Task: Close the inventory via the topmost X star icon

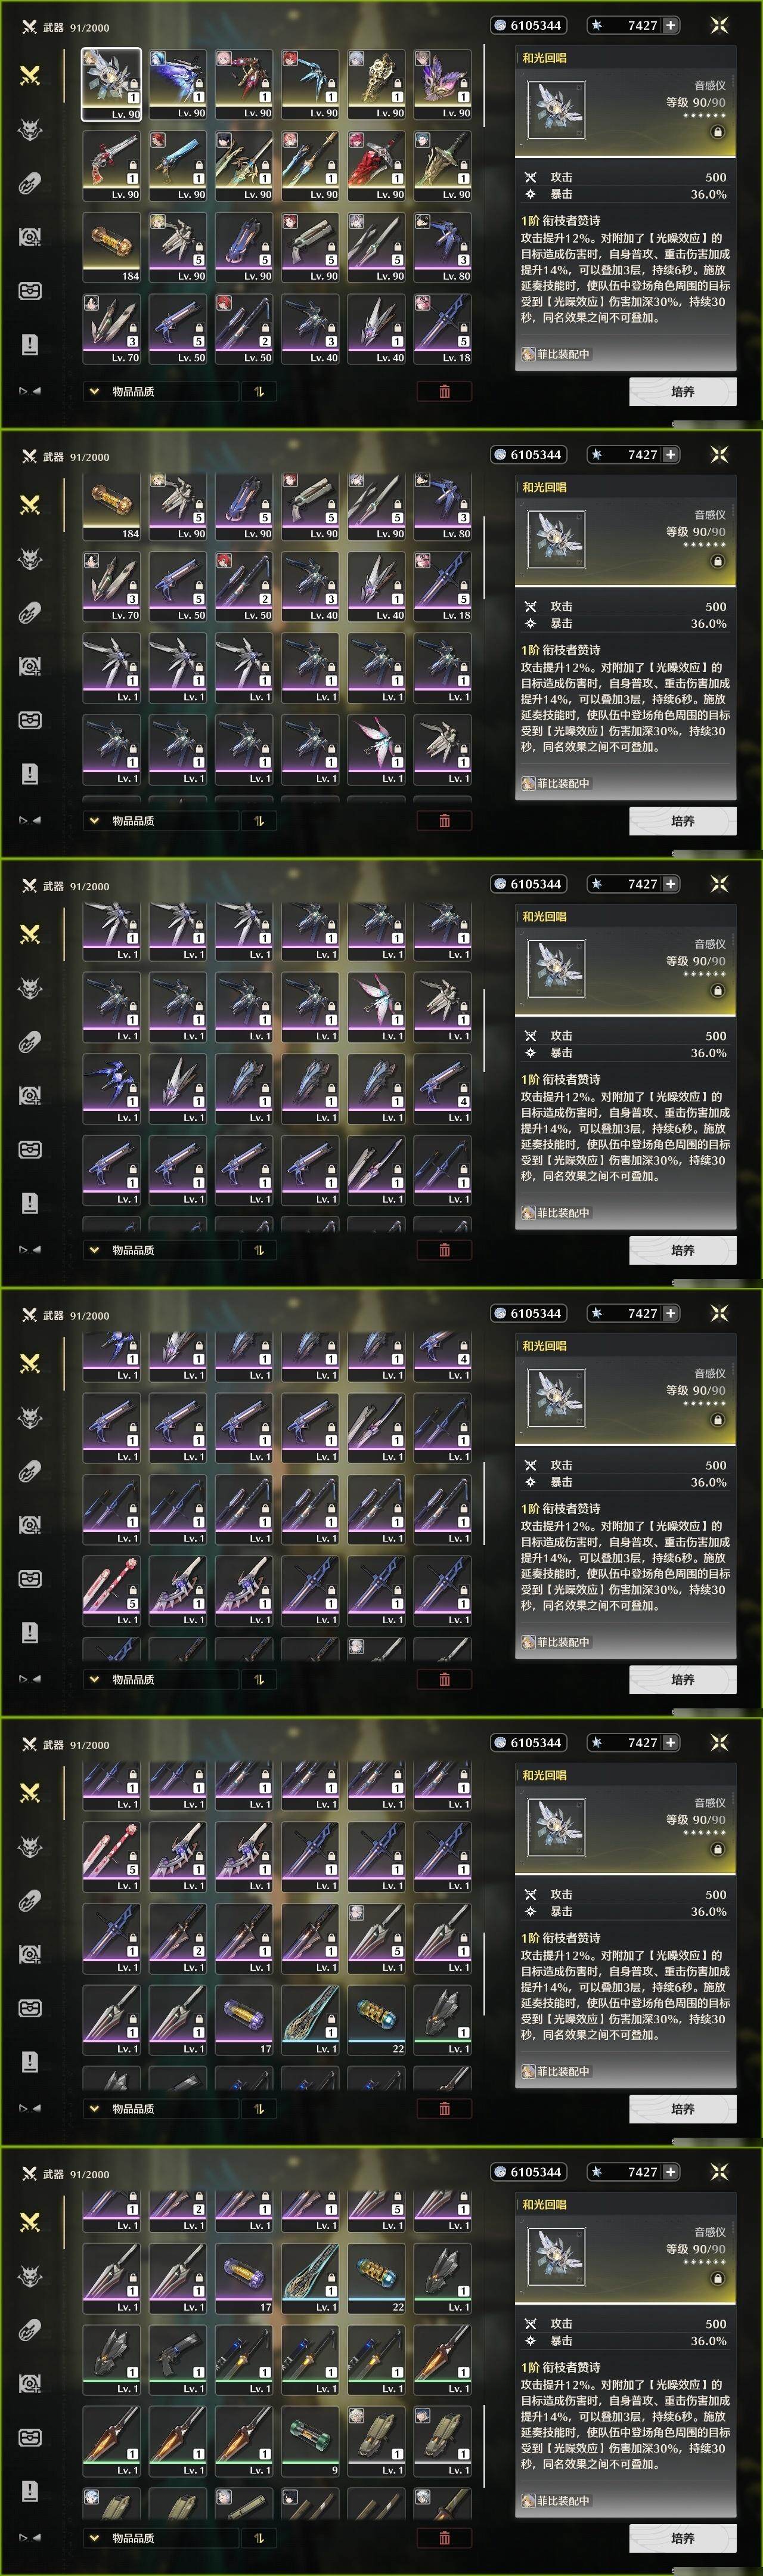Action: coord(718,25)
